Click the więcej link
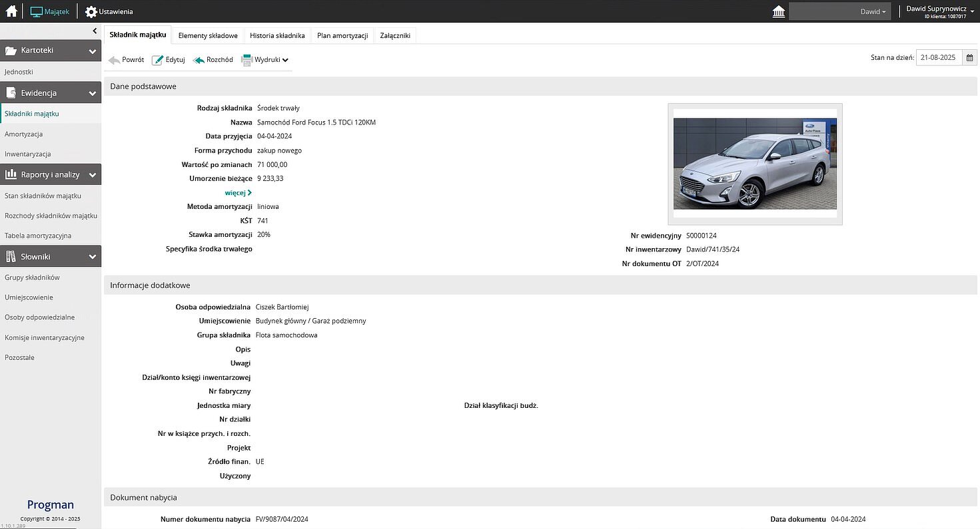This screenshot has height=529, width=980. pos(238,193)
